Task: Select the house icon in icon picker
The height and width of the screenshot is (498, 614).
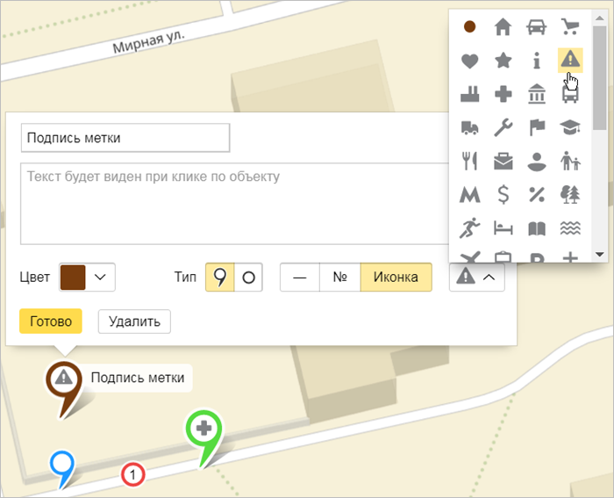Action: [503, 27]
